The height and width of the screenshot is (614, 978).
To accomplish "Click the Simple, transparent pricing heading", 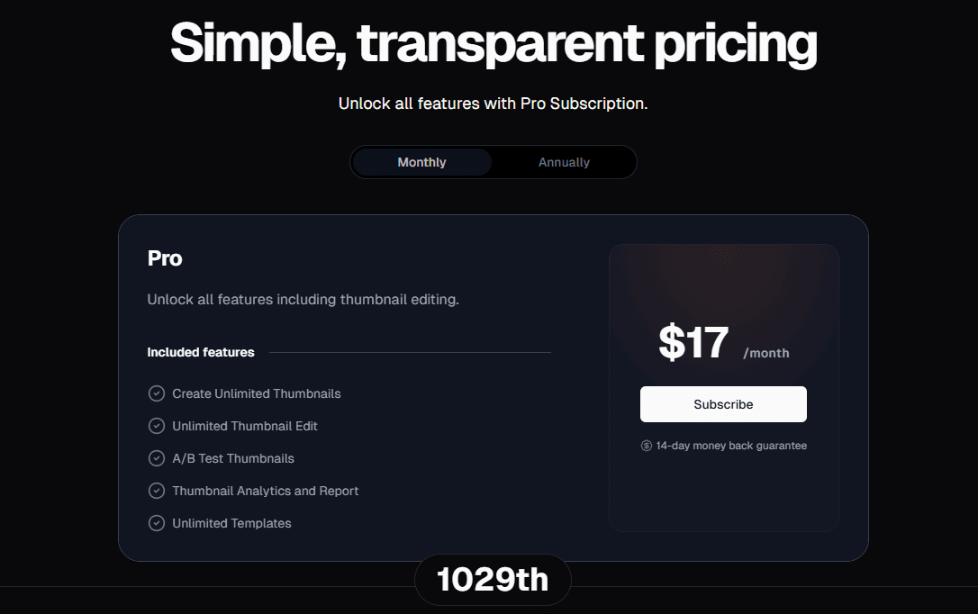I will pos(494,41).
